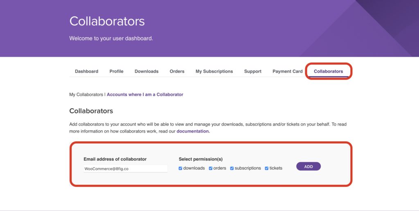The width and height of the screenshot is (419, 211).
Task: Open the Dashboard tab
Action: [86, 71]
